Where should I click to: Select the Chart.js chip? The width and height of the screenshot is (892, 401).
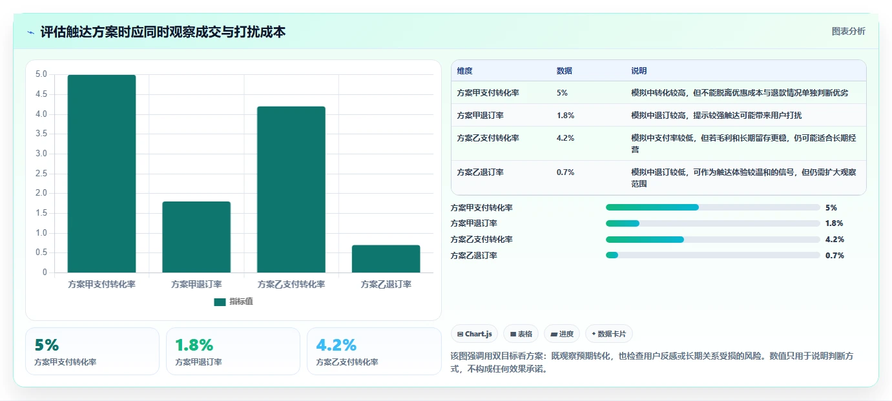point(474,334)
